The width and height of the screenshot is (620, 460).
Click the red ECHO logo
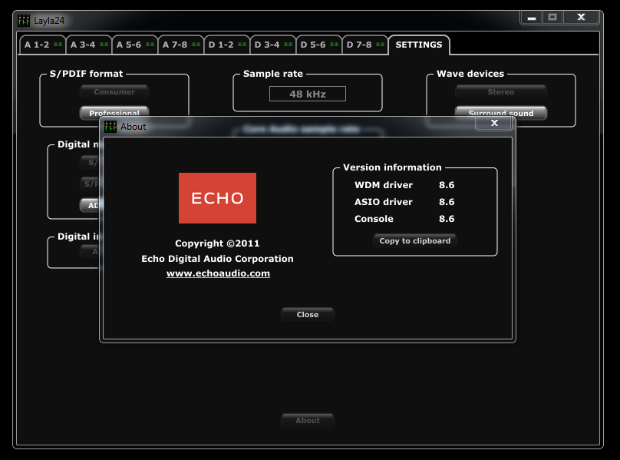click(x=217, y=198)
